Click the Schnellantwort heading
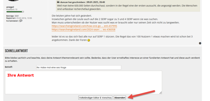This screenshot has height=101, width=210. point(16,51)
